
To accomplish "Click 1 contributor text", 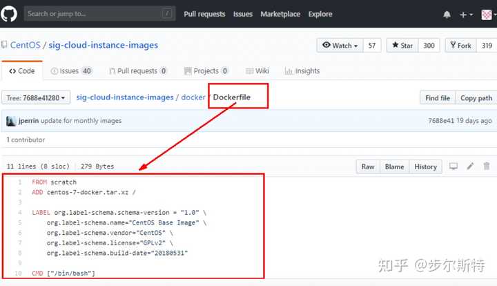I will coord(26,140).
